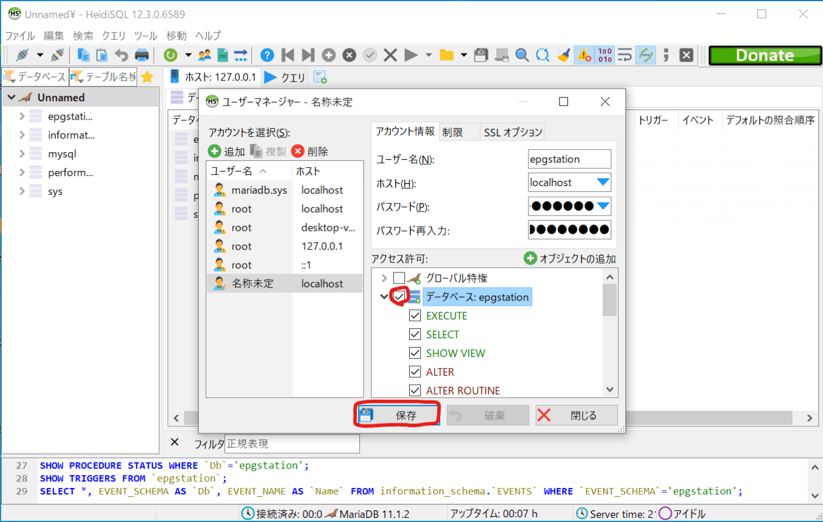Switch to the クエリ tab
The image size is (823, 522).
pyautogui.click(x=286, y=77)
